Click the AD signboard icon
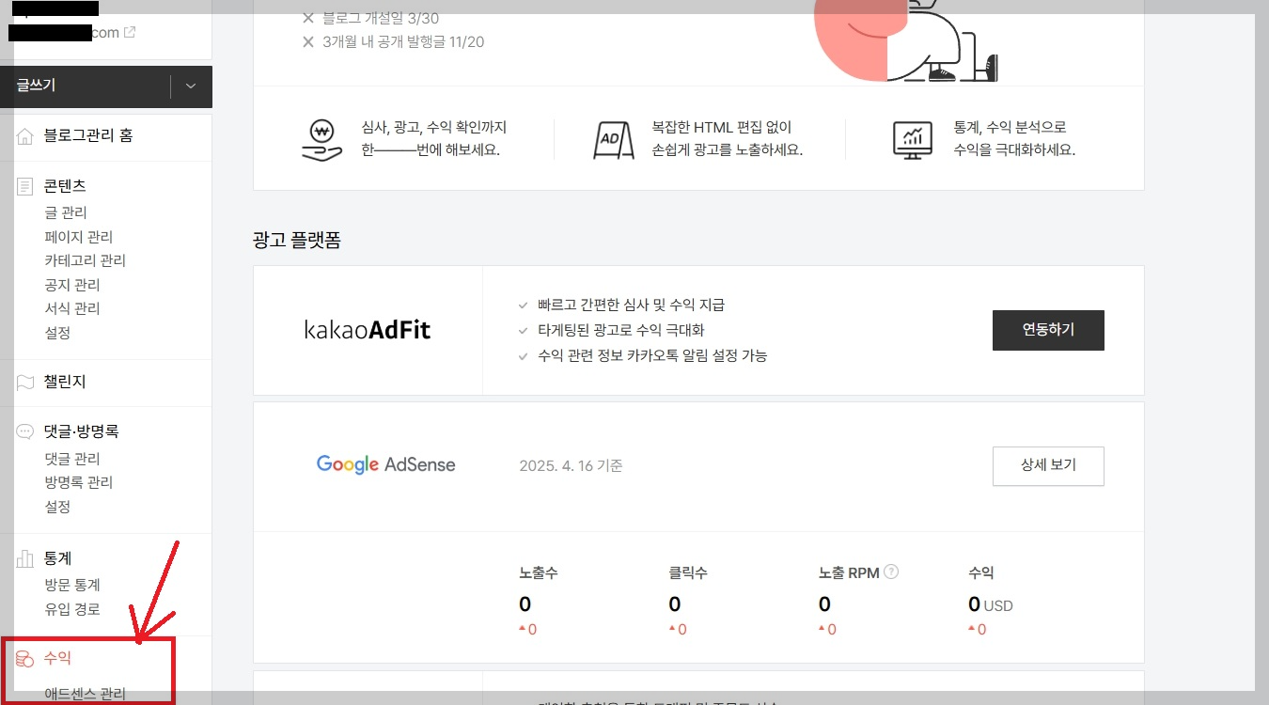 [x=613, y=140]
